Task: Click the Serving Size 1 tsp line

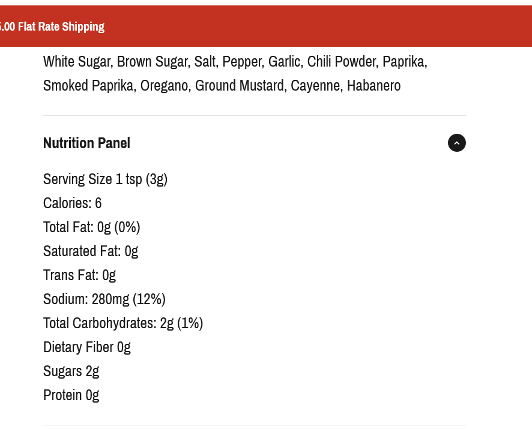Action: pos(105,179)
